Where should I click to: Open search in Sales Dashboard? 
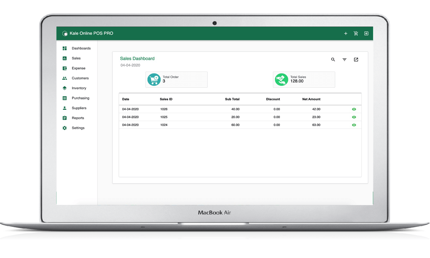click(333, 59)
